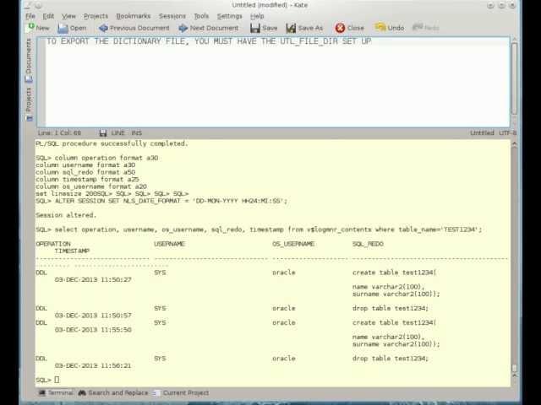This screenshot has height=405, width=541.
Task: Click the terminal scroll-up arrow
Action: [x=514, y=144]
